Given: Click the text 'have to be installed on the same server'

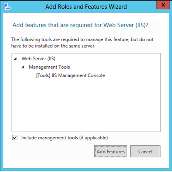Looking at the screenshot, I should 53,46.
